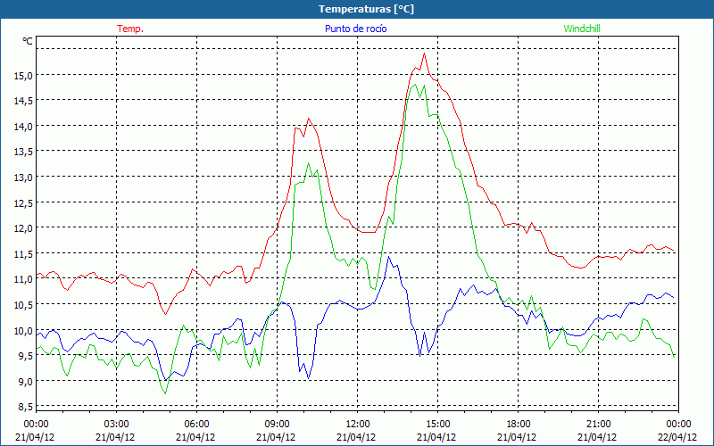The height and width of the screenshot is (446, 714).
Task: Click the 11,5 y-axis value
Action: [x=23, y=253]
